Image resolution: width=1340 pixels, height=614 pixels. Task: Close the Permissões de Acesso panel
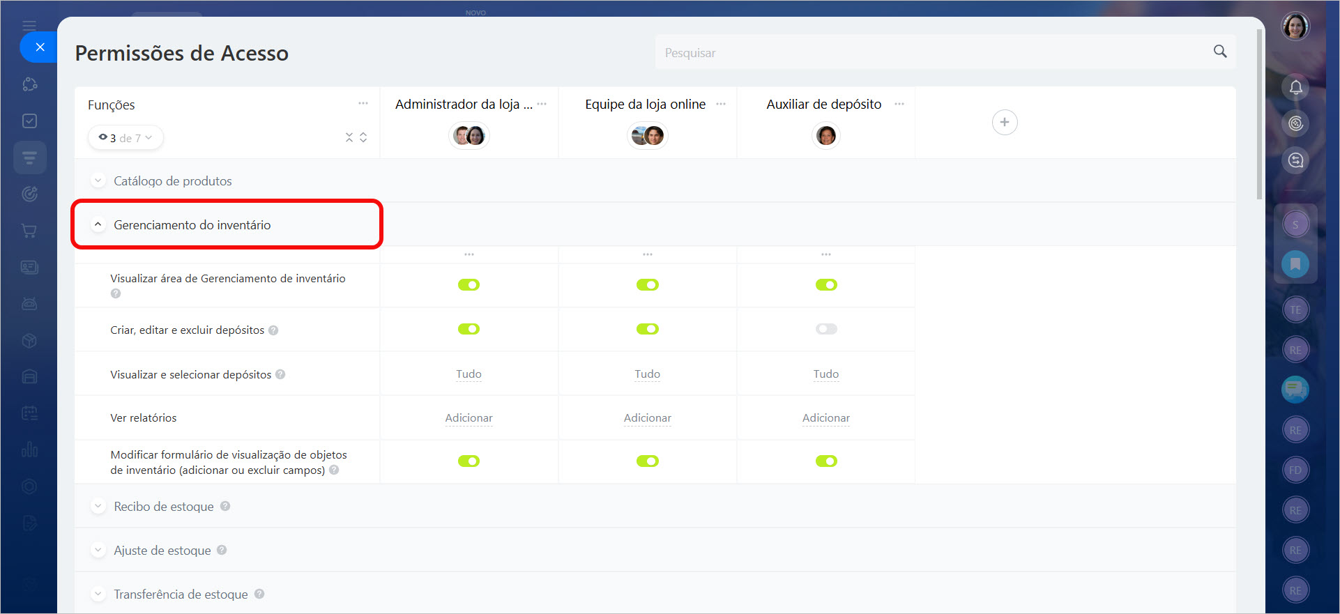(x=40, y=47)
